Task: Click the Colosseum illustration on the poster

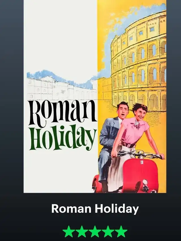Action: pyautogui.click(x=139, y=62)
